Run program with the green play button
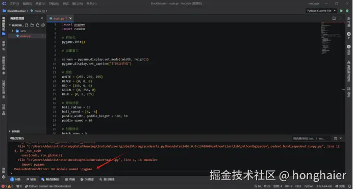 tap(341, 11)
